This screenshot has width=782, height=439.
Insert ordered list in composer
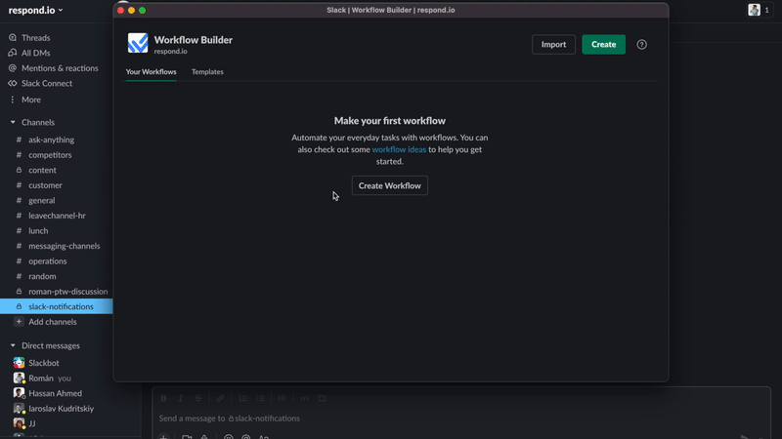[242, 398]
